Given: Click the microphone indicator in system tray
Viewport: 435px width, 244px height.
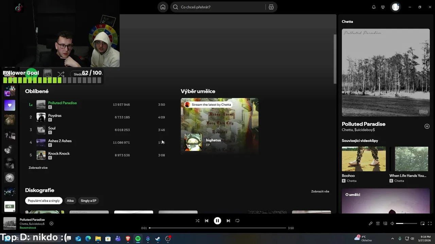Looking at the screenshot, I should coord(400,239).
